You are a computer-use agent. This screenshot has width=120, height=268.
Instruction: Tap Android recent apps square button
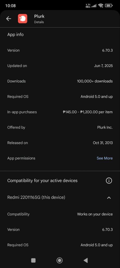point(33,260)
